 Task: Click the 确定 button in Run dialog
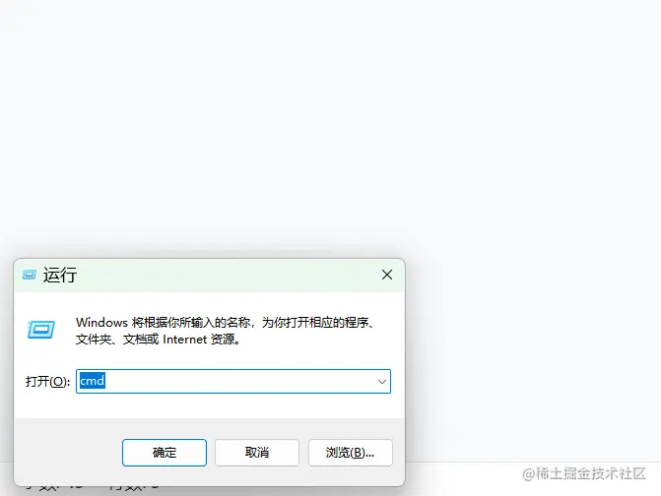click(x=165, y=453)
